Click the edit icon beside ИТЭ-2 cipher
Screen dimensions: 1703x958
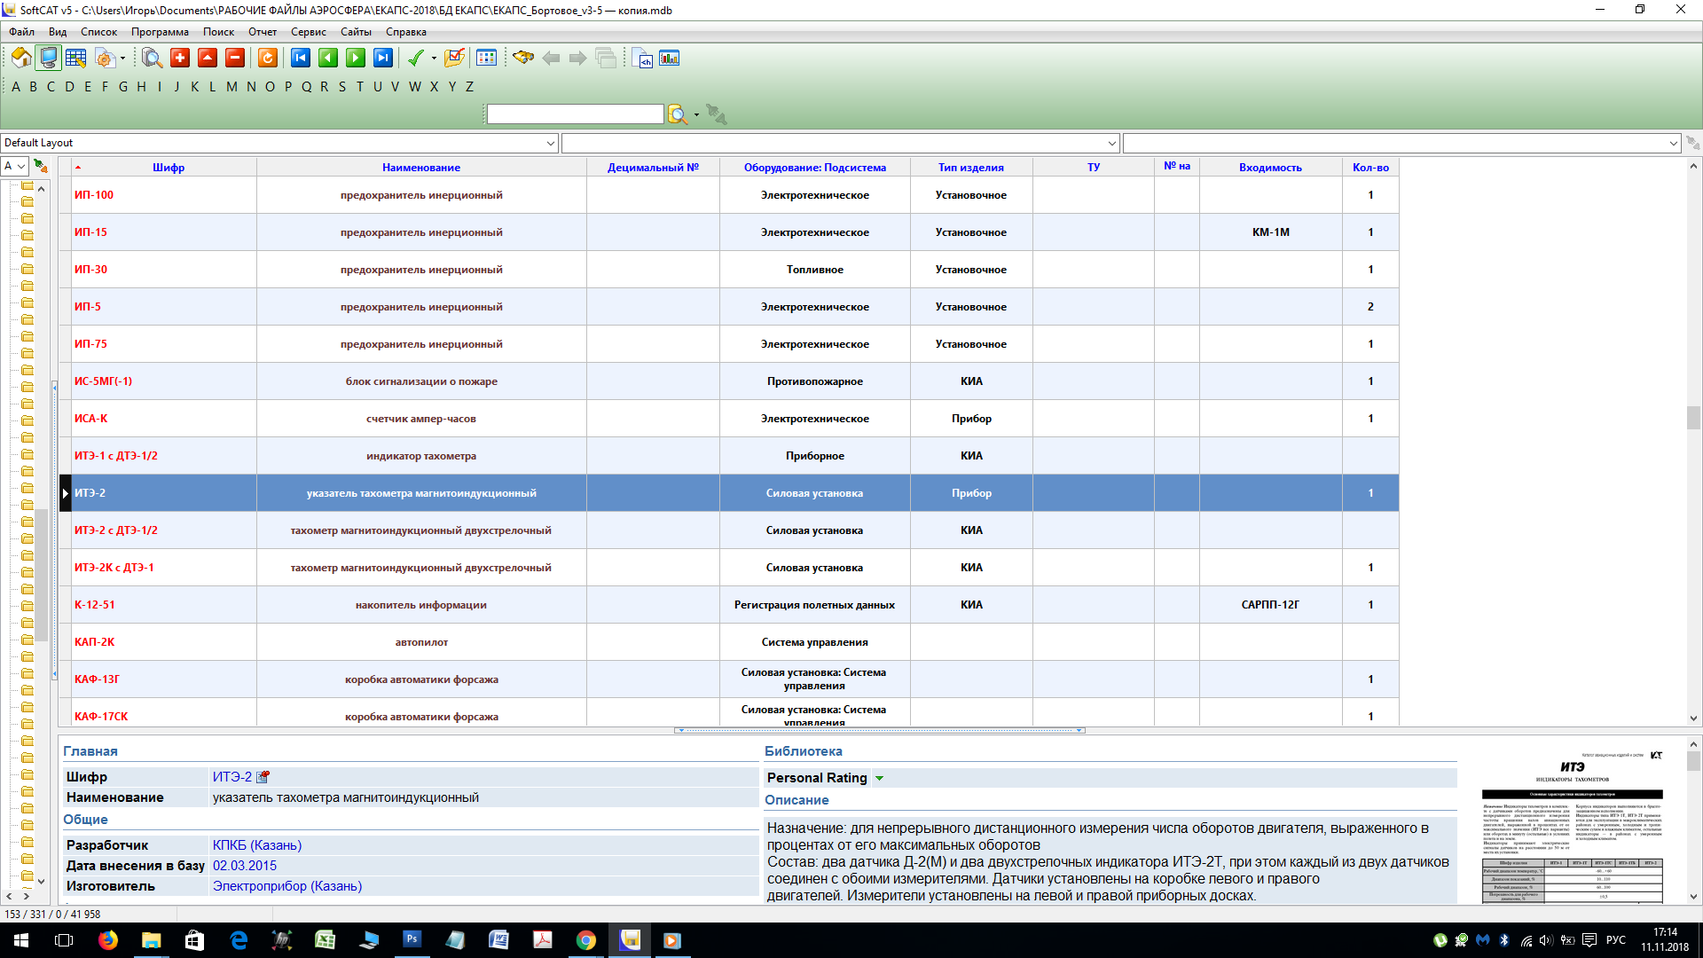(x=263, y=777)
